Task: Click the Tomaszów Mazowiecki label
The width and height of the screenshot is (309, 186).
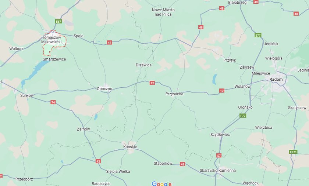Action: point(51,40)
